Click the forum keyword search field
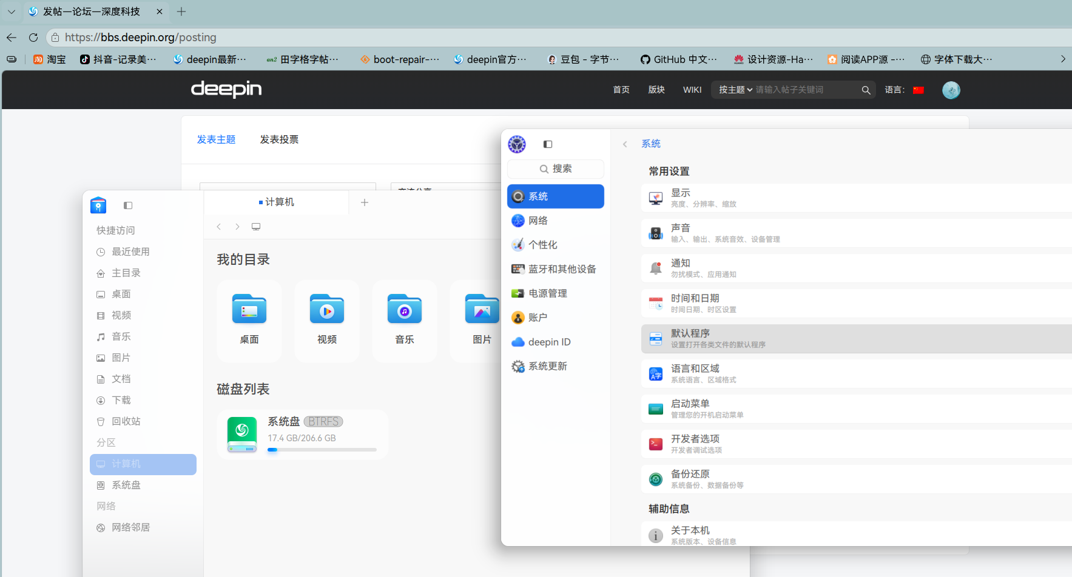The width and height of the screenshot is (1072, 577). tap(806, 90)
